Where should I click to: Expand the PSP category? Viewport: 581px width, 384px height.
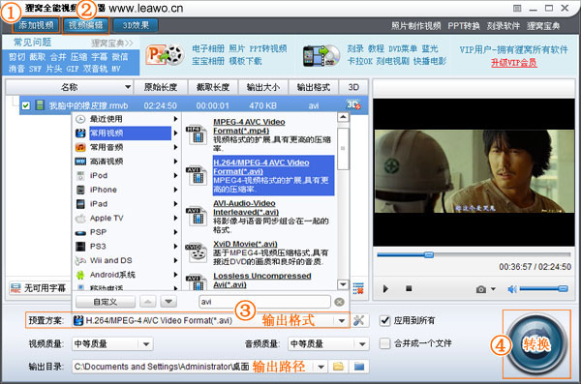126,232
